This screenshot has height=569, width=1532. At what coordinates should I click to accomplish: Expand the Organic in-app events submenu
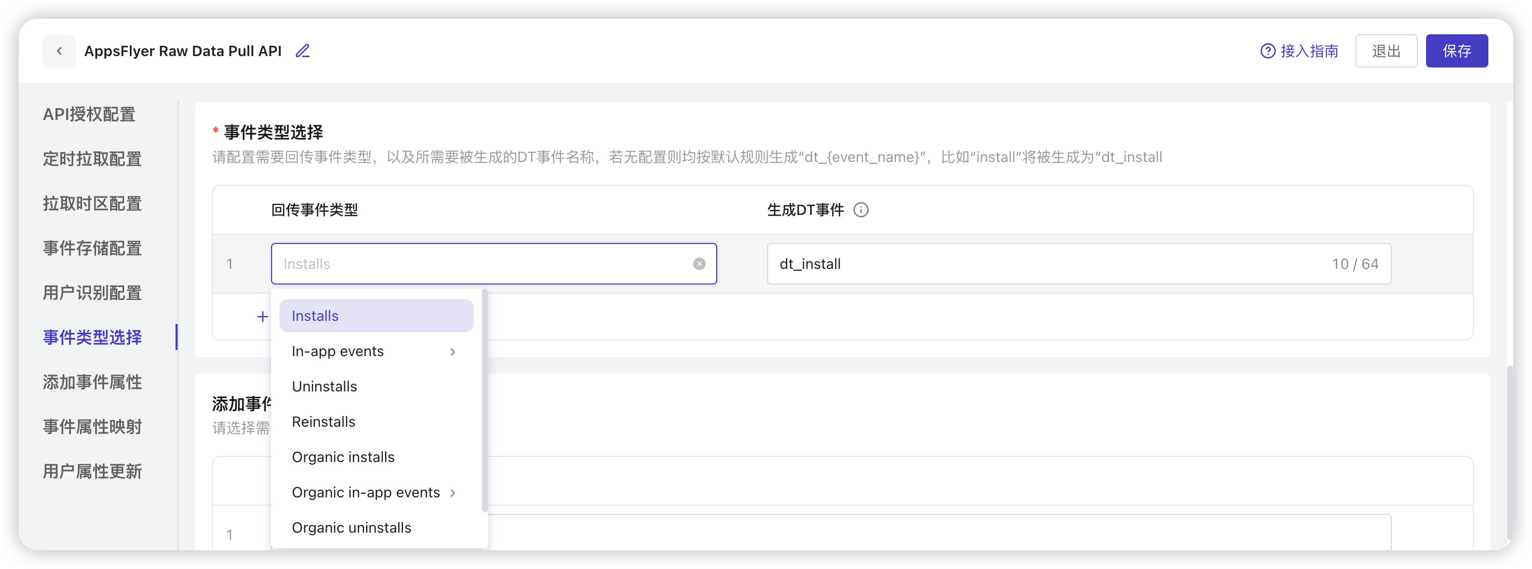click(x=454, y=492)
